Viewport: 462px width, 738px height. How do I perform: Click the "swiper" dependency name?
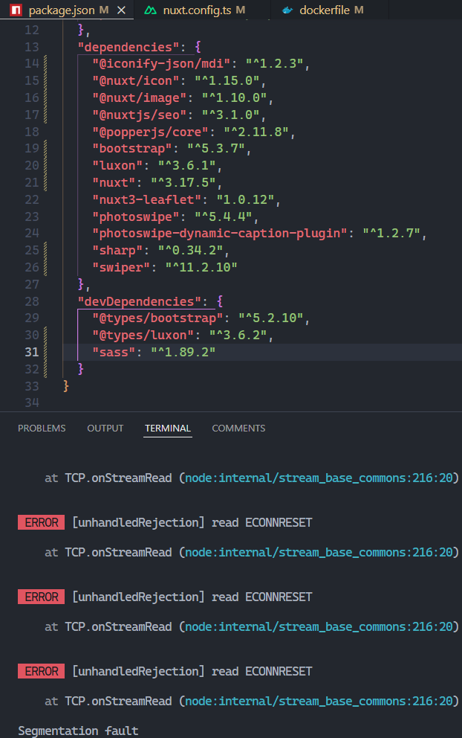coord(121,267)
